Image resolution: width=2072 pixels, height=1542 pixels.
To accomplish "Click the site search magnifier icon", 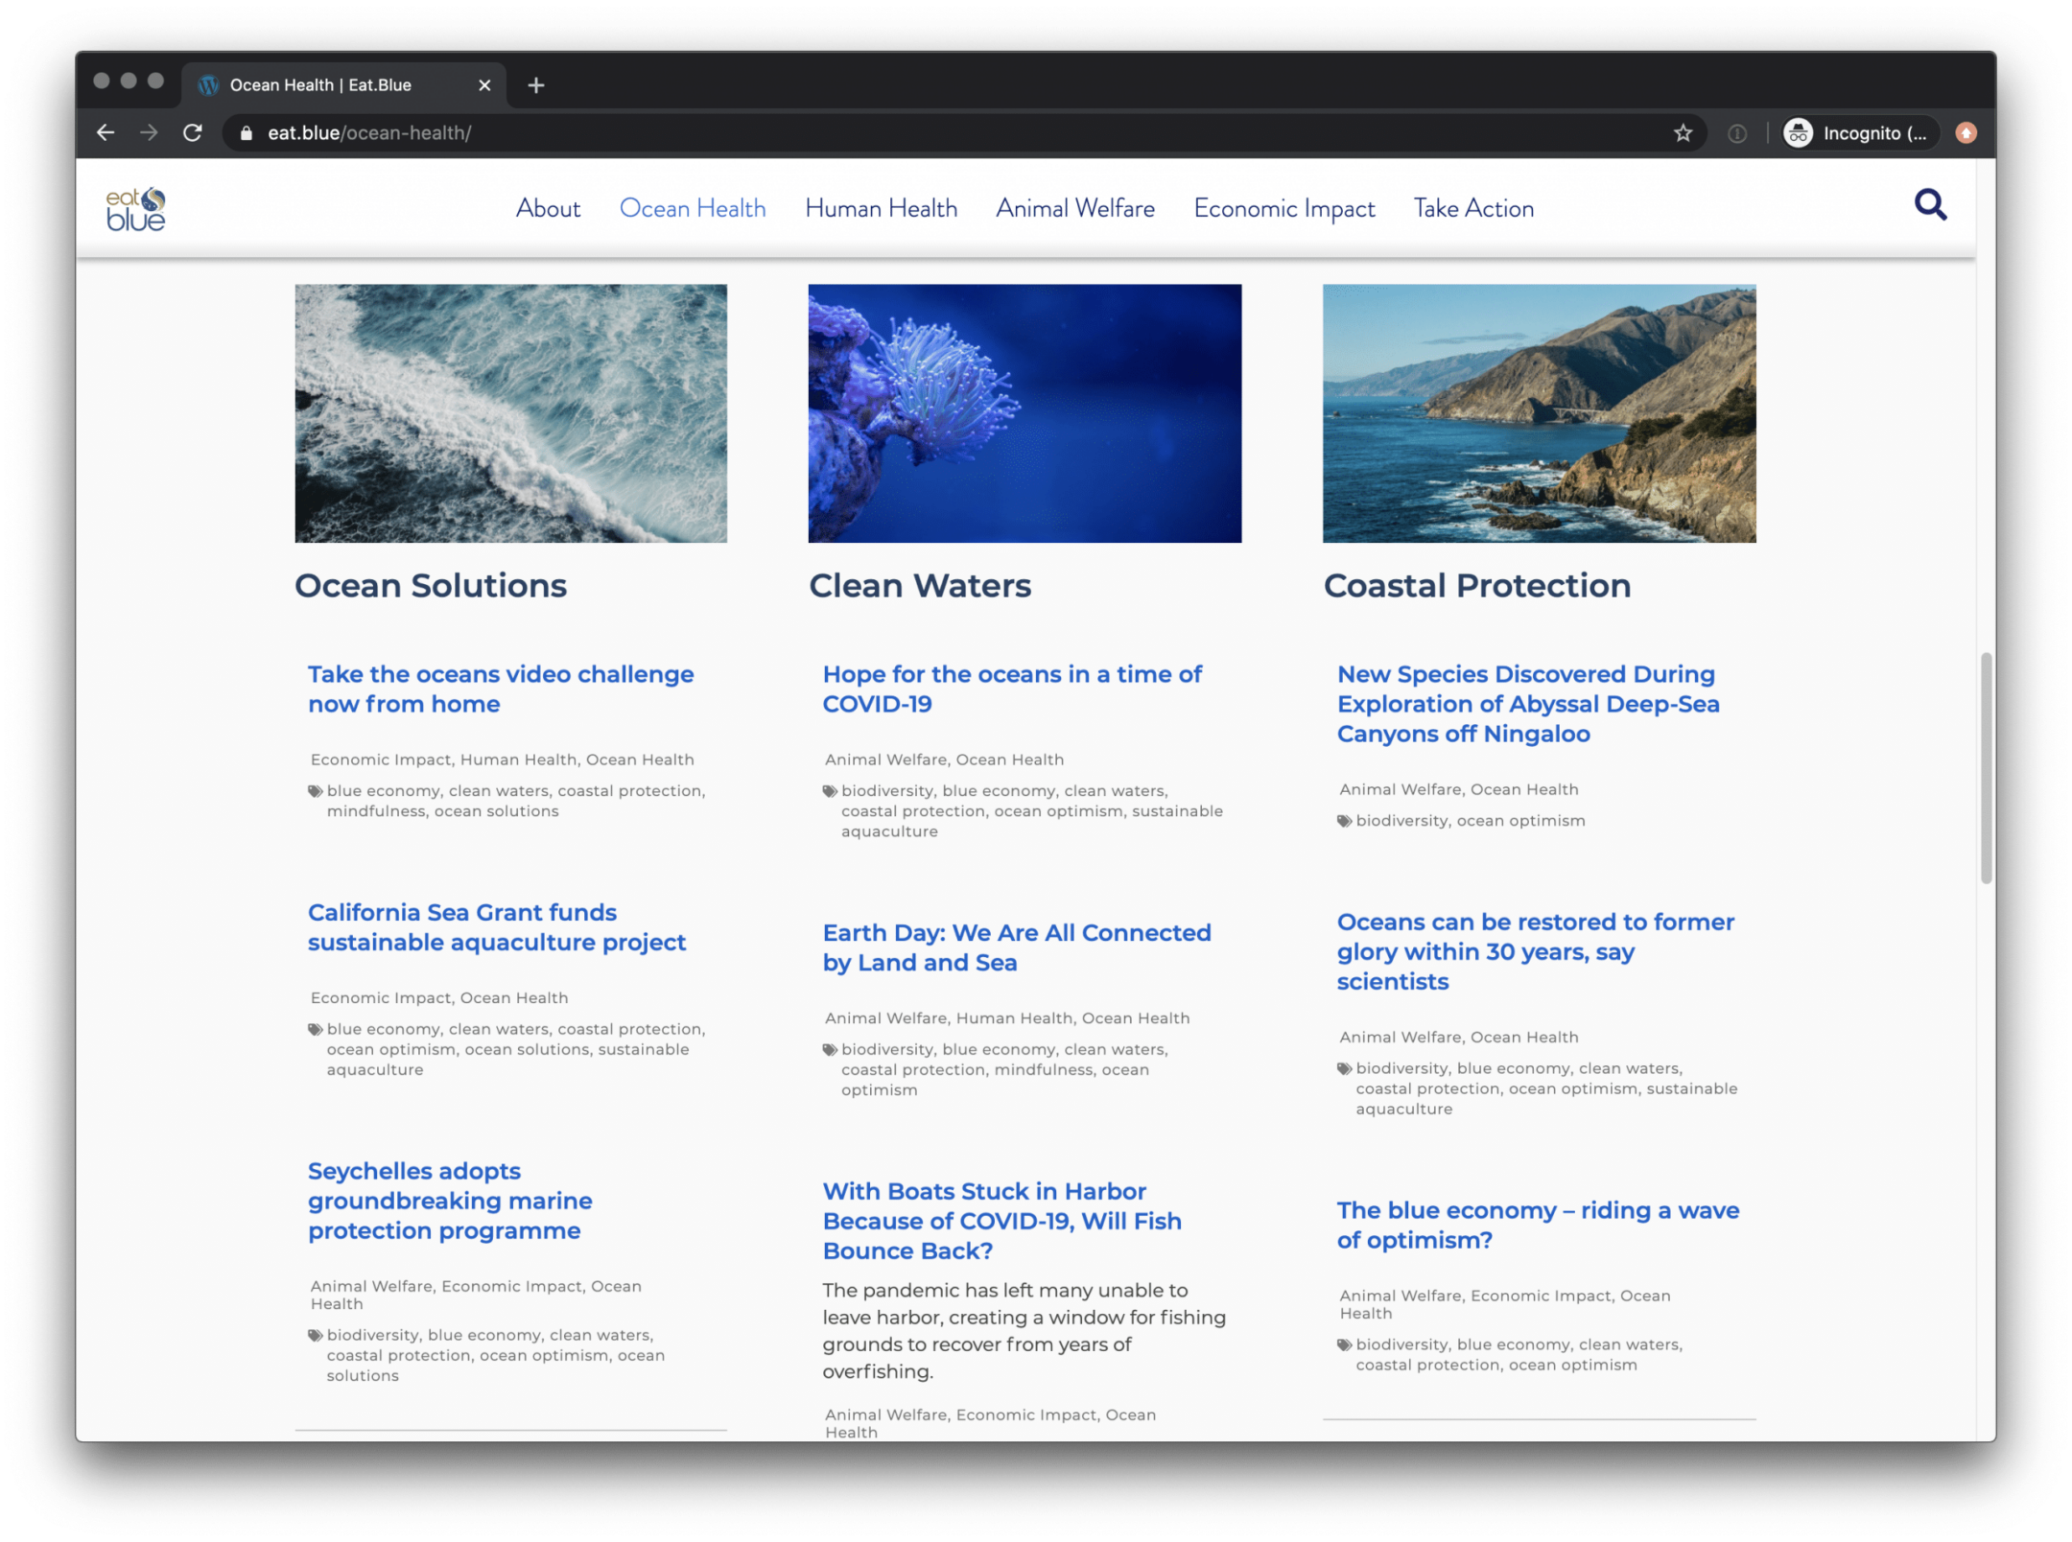I will click(1929, 205).
